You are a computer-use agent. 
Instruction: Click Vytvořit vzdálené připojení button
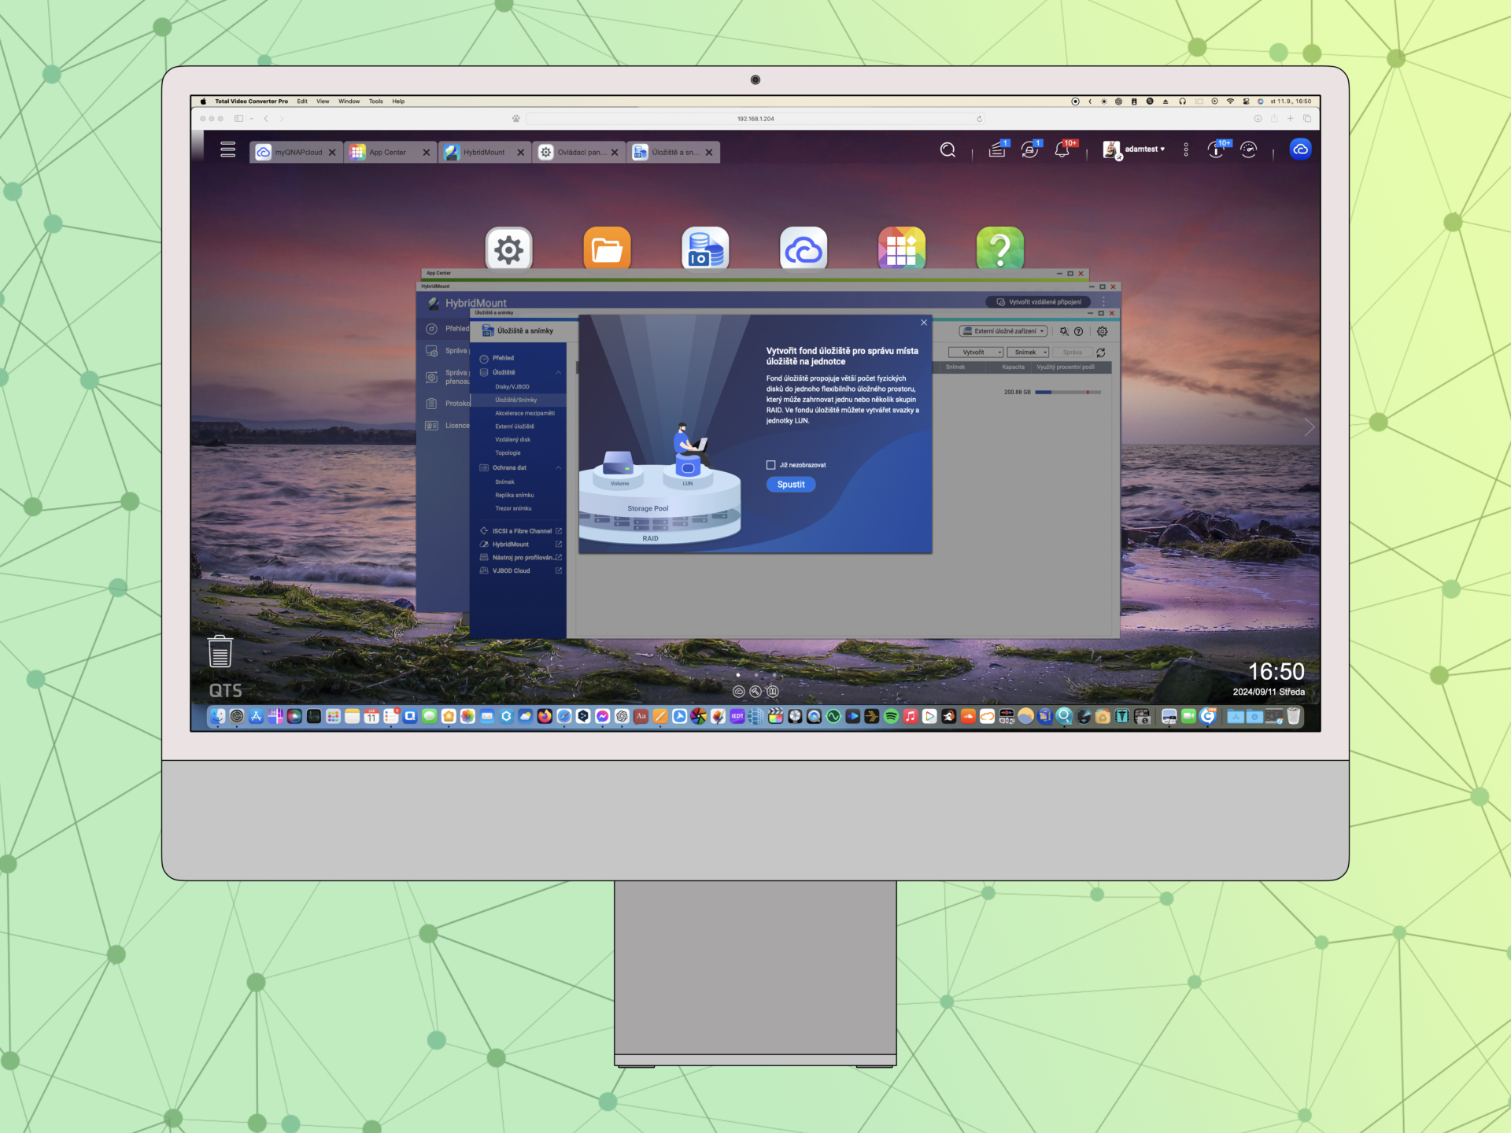point(1038,302)
